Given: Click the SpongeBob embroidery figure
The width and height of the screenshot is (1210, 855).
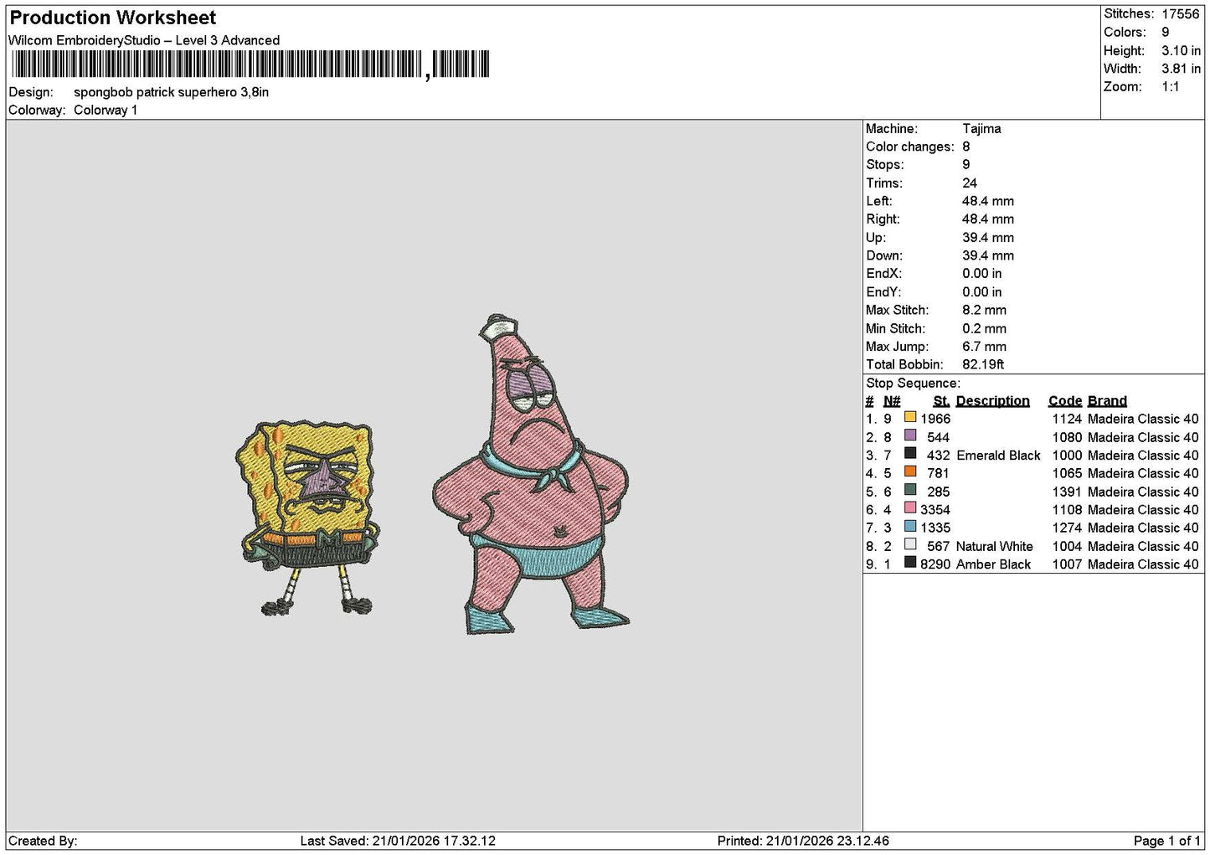Looking at the screenshot, I should point(306,518).
